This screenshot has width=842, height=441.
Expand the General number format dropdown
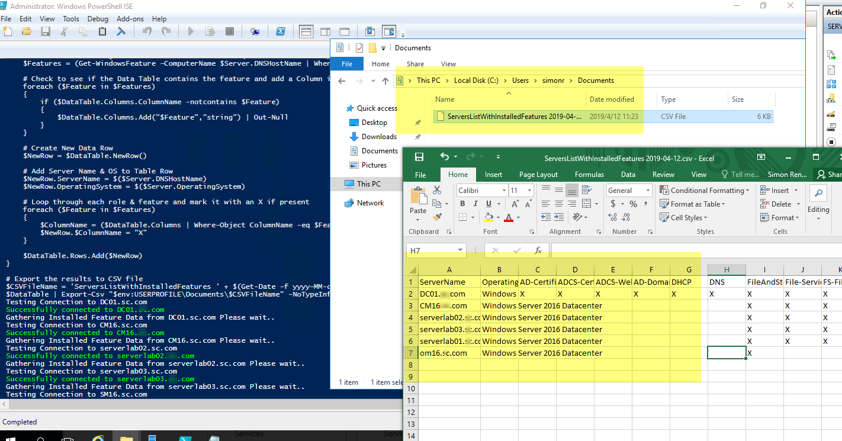click(648, 191)
